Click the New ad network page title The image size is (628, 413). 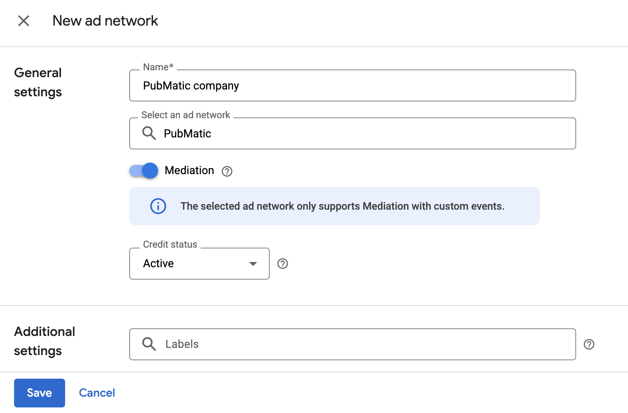point(105,21)
